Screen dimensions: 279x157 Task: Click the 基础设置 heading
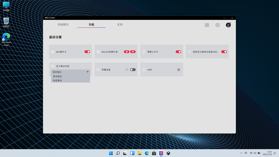[x=55, y=37]
